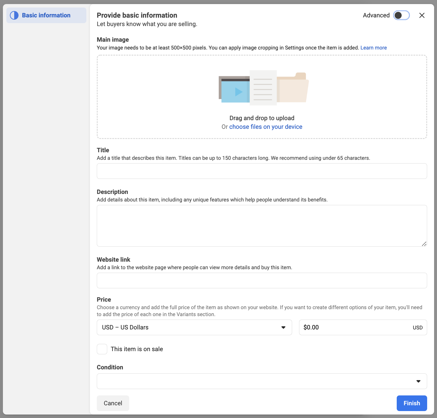Select the Basic information sidebar tab
Viewport: 437px width, 418px height.
coord(46,15)
